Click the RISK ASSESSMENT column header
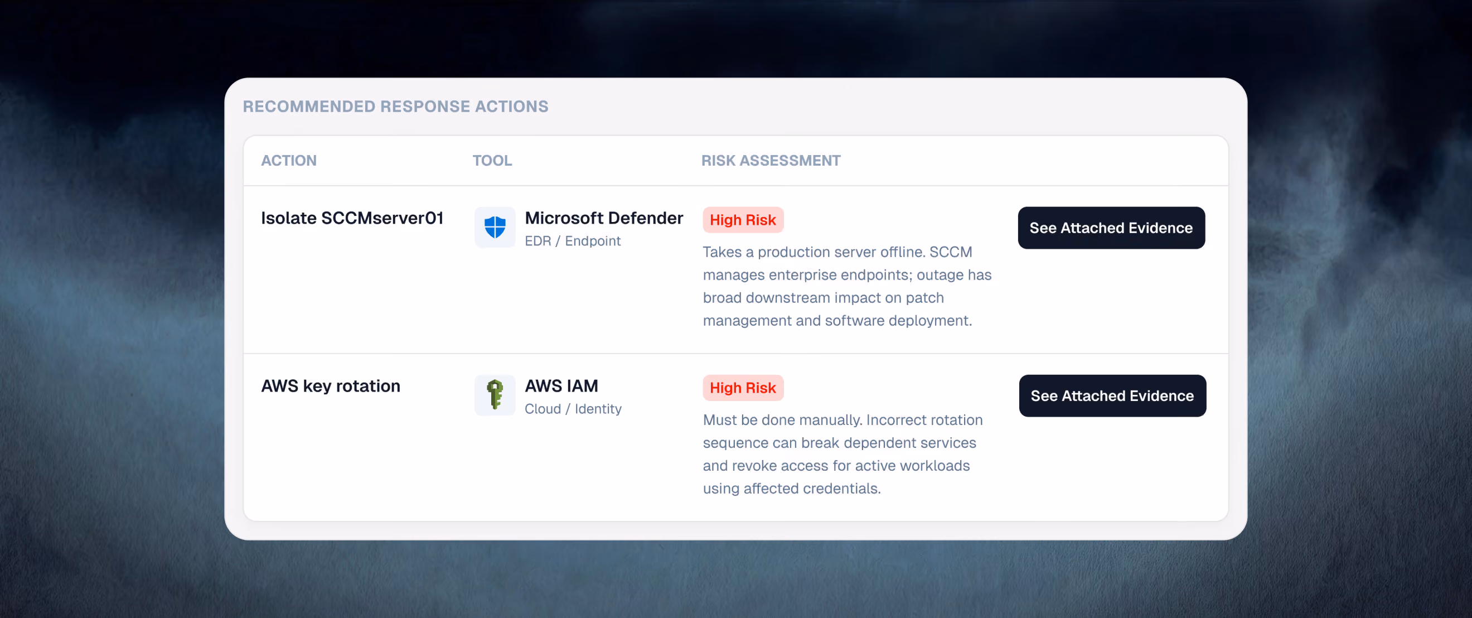This screenshot has height=618, width=1472. point(771,161)
